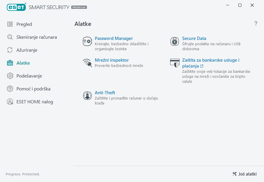This screenshot has height=182, width=264.
Task: Click the Još alatki button
Action: [244, 174]
